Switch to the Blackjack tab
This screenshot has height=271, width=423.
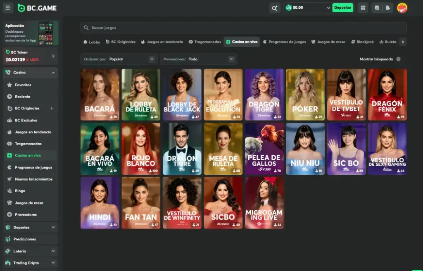click(x=362, y=42)
